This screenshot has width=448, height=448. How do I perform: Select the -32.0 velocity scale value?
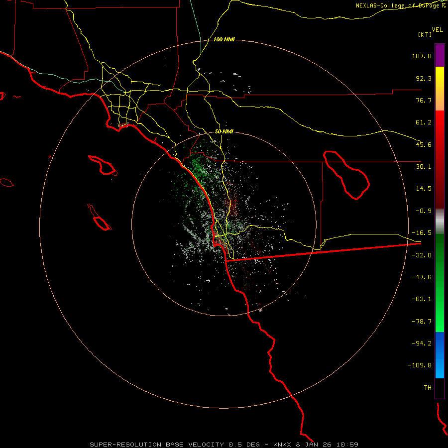coord(422,255)
